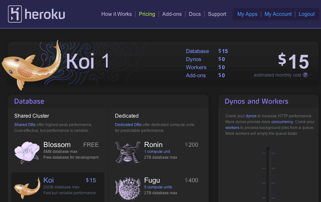Click the large $15 total cost
This screenshot has height=202, width=321.
[293, 61]
